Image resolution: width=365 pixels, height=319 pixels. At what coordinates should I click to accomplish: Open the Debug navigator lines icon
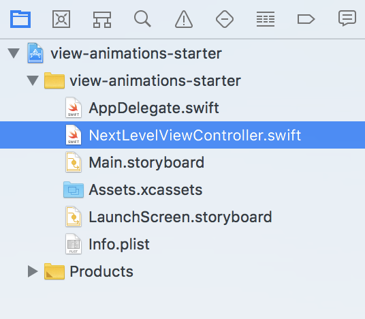click(266, 19)
